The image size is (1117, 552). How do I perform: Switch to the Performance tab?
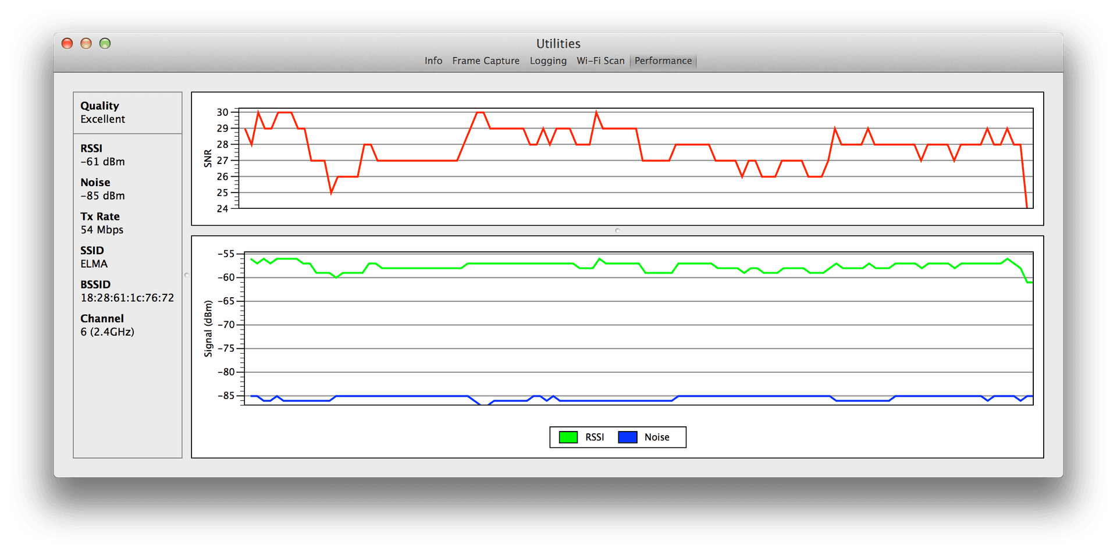[663, 60]
